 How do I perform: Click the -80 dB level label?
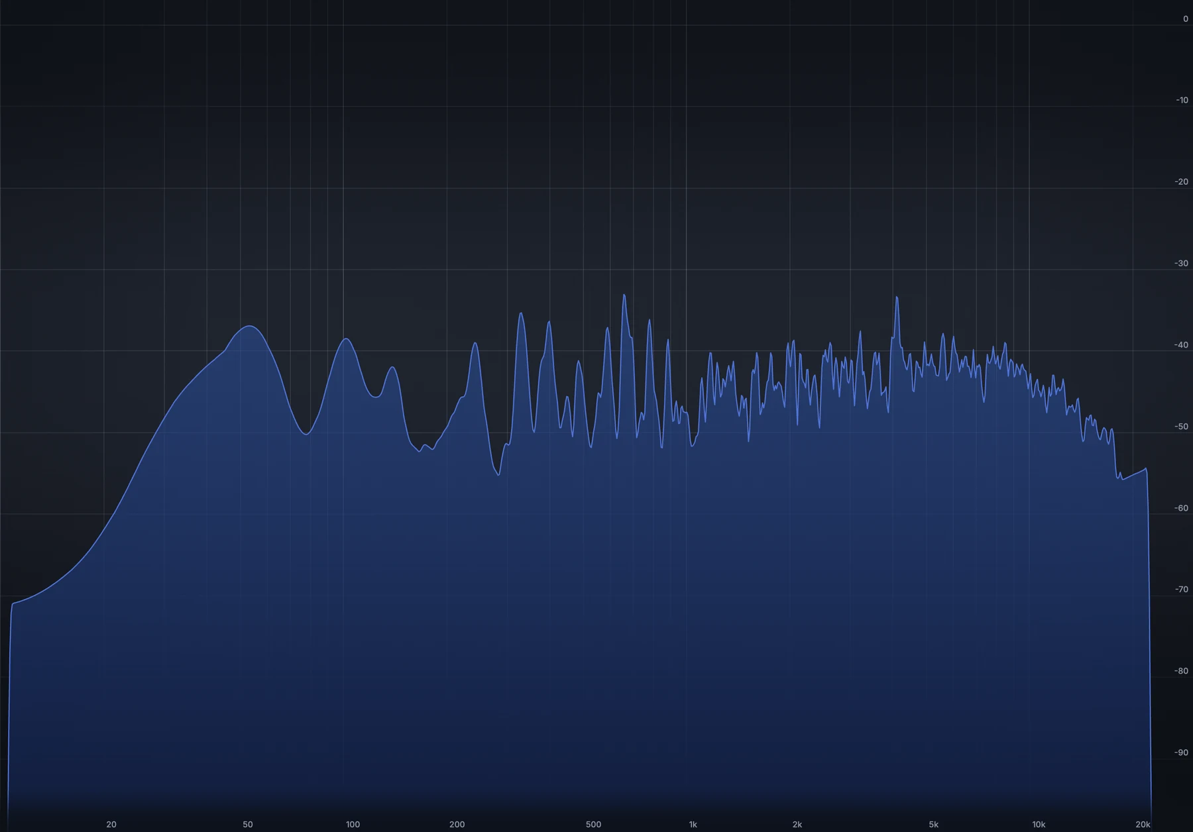coord(1182,670)
